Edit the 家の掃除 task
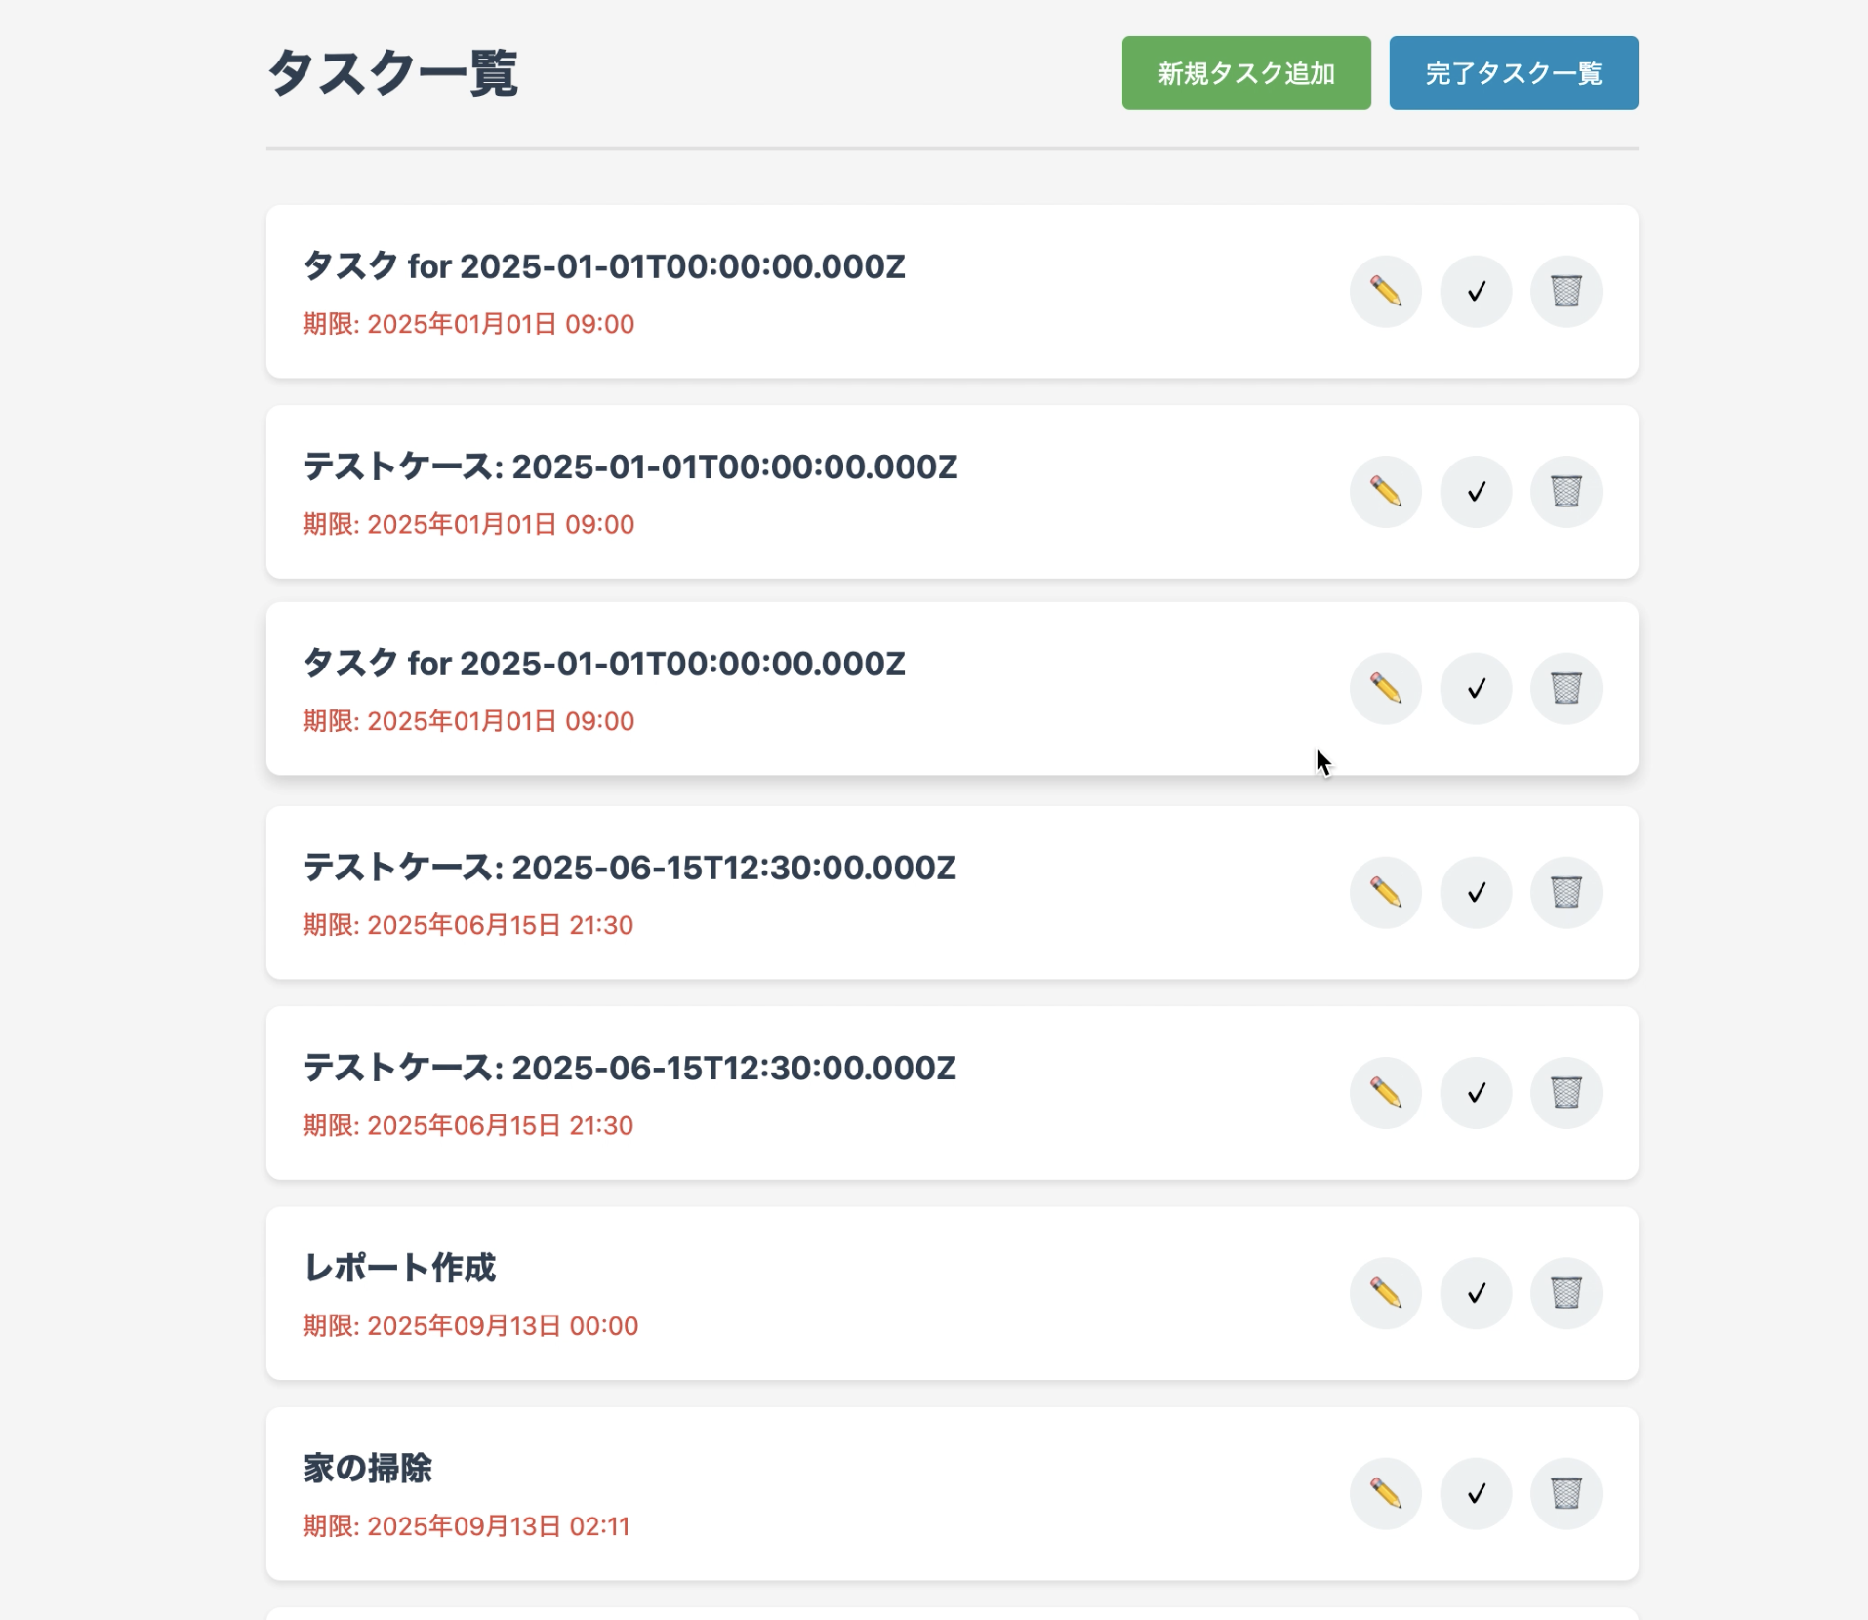Viewport: 1868px width, 1620px height. point(1385,1494)
